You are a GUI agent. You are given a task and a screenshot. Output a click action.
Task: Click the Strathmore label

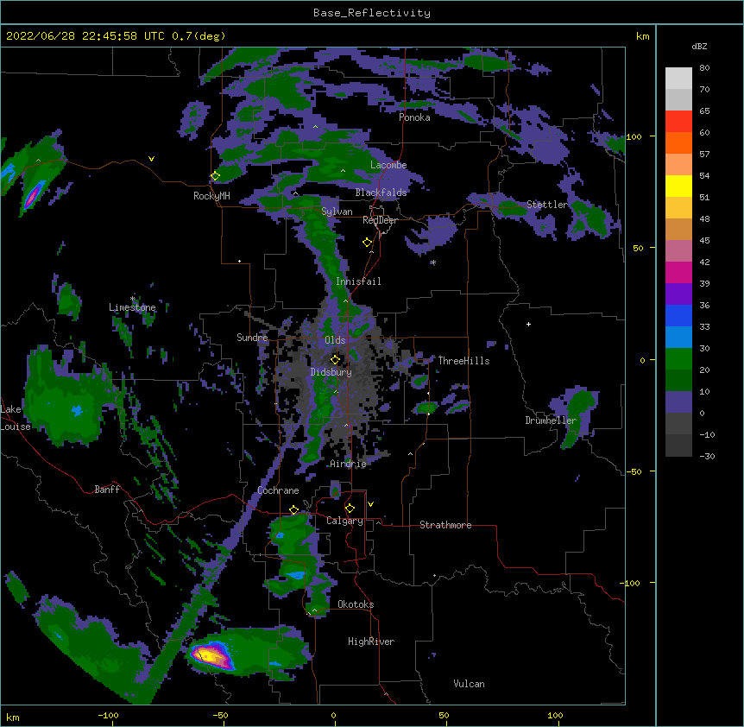(x=445, y=525)
